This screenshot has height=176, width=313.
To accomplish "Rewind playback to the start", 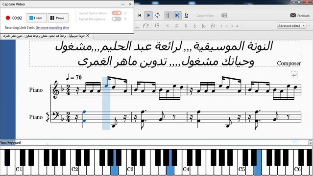I will tap(139, 15).
